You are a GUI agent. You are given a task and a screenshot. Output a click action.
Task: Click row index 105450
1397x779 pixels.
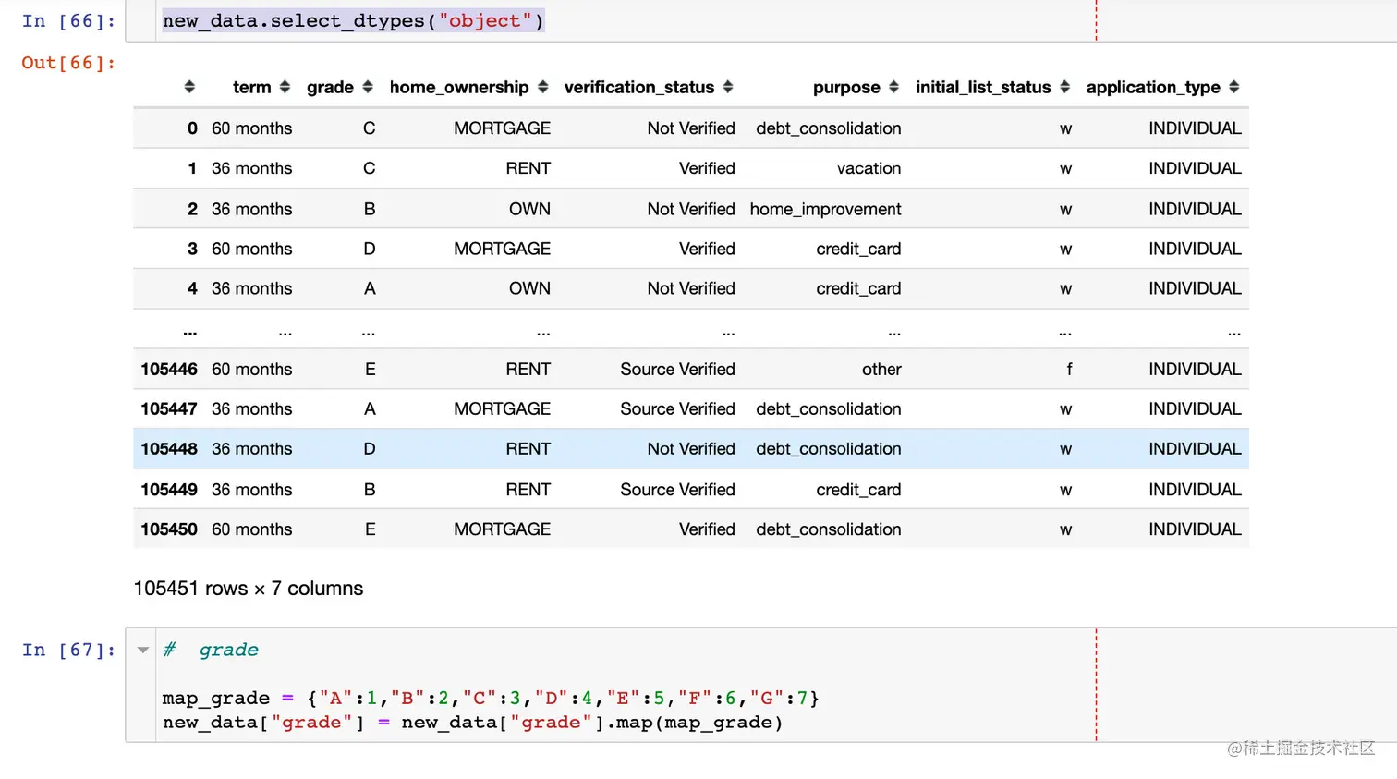tap(169, 529)
